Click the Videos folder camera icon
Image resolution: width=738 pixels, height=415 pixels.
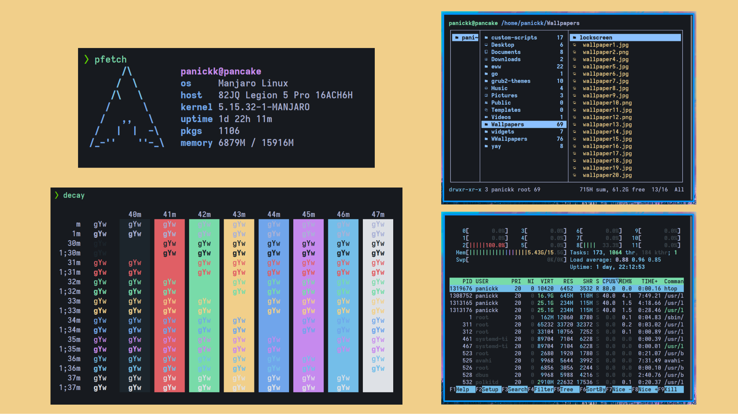[x=486, y=117]
